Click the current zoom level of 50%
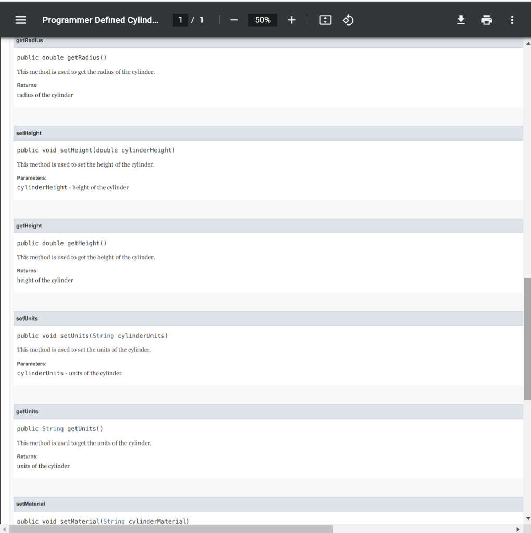The image size is (531, 533). pos(262,20)
